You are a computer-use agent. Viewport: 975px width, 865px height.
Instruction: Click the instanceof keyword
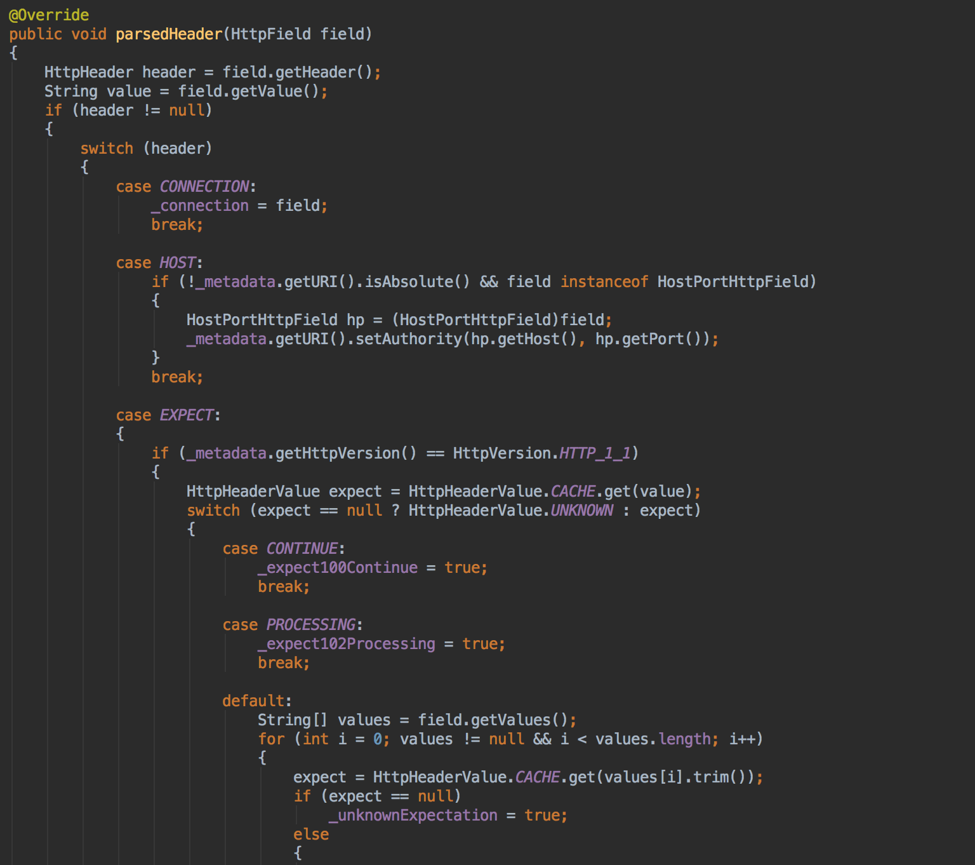tap(604, 281)
